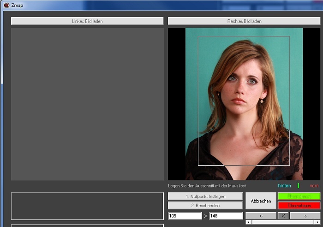Click the empty preview box below left panel

tap(87, 206)
